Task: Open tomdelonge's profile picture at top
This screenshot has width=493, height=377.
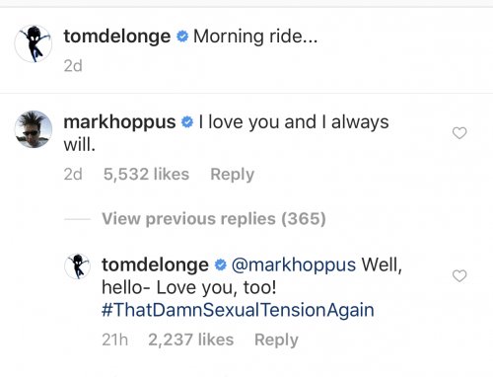Action: pos(34,43)
